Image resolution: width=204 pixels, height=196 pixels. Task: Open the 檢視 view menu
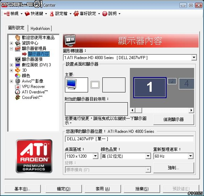[x=13, y=14]
